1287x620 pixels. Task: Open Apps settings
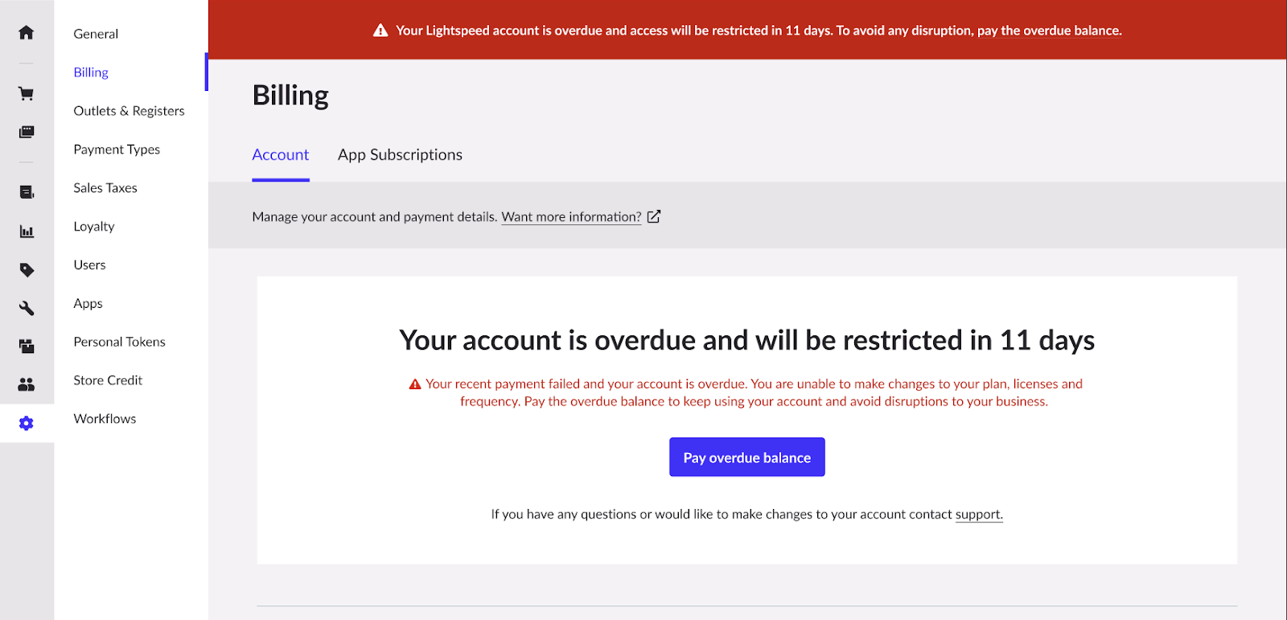[x=88, y=303]
